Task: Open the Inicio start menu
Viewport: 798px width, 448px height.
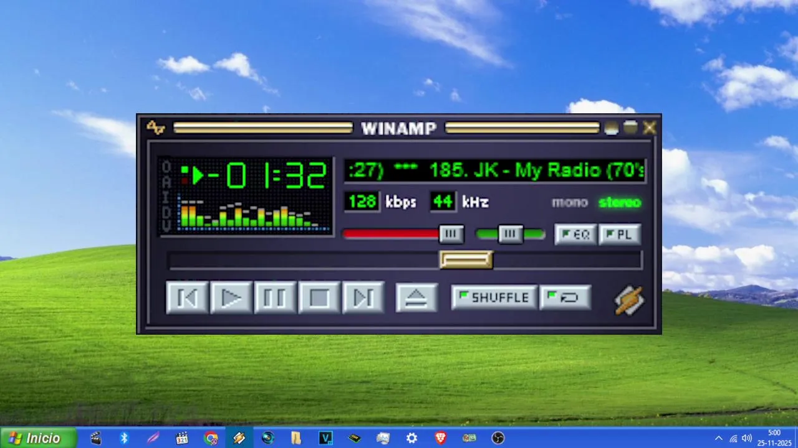Action: coord(38,438)
